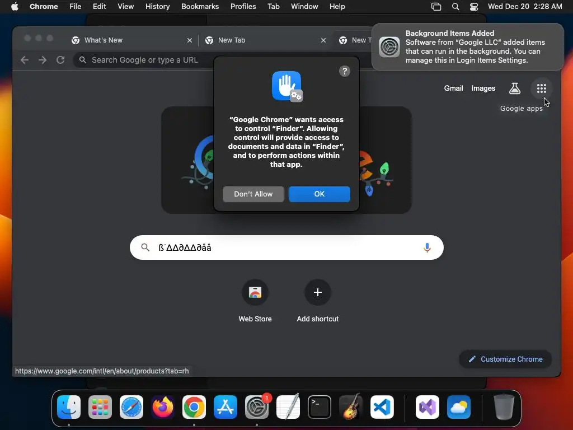Viewport: 573px width, 430px height.
Task: Click into the Google search box
Action: [286, 247]
